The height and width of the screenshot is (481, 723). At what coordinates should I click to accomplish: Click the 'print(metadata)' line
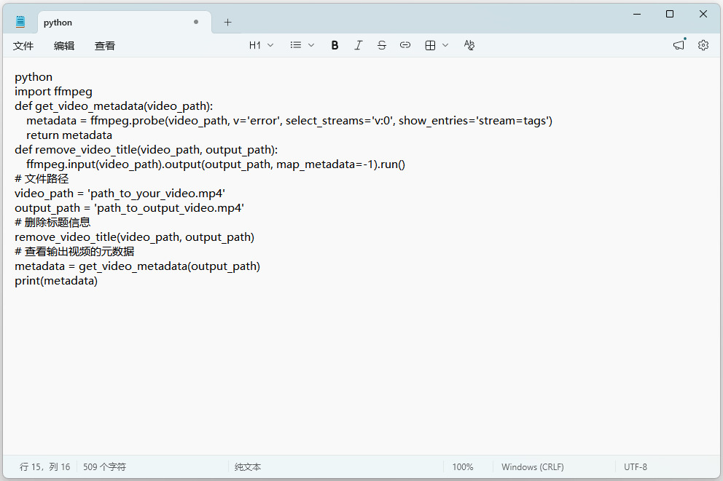point(56,281)
